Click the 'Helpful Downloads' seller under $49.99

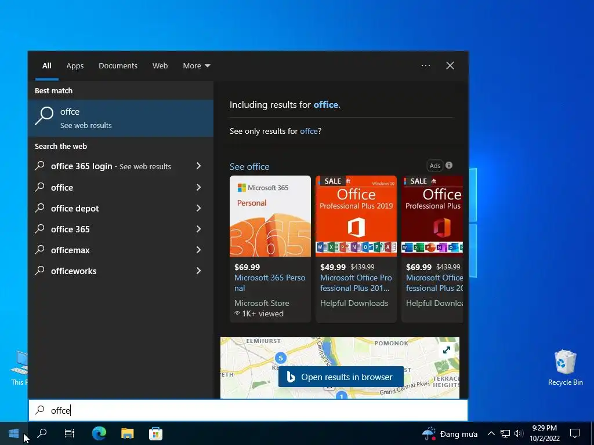tap(354, 303)
